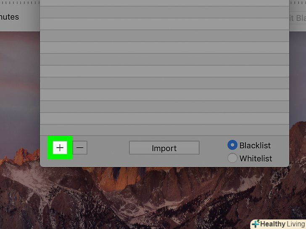Click the slider tick marks above minutes label
Screen dimensions: 306x229
tap(20, 3)
